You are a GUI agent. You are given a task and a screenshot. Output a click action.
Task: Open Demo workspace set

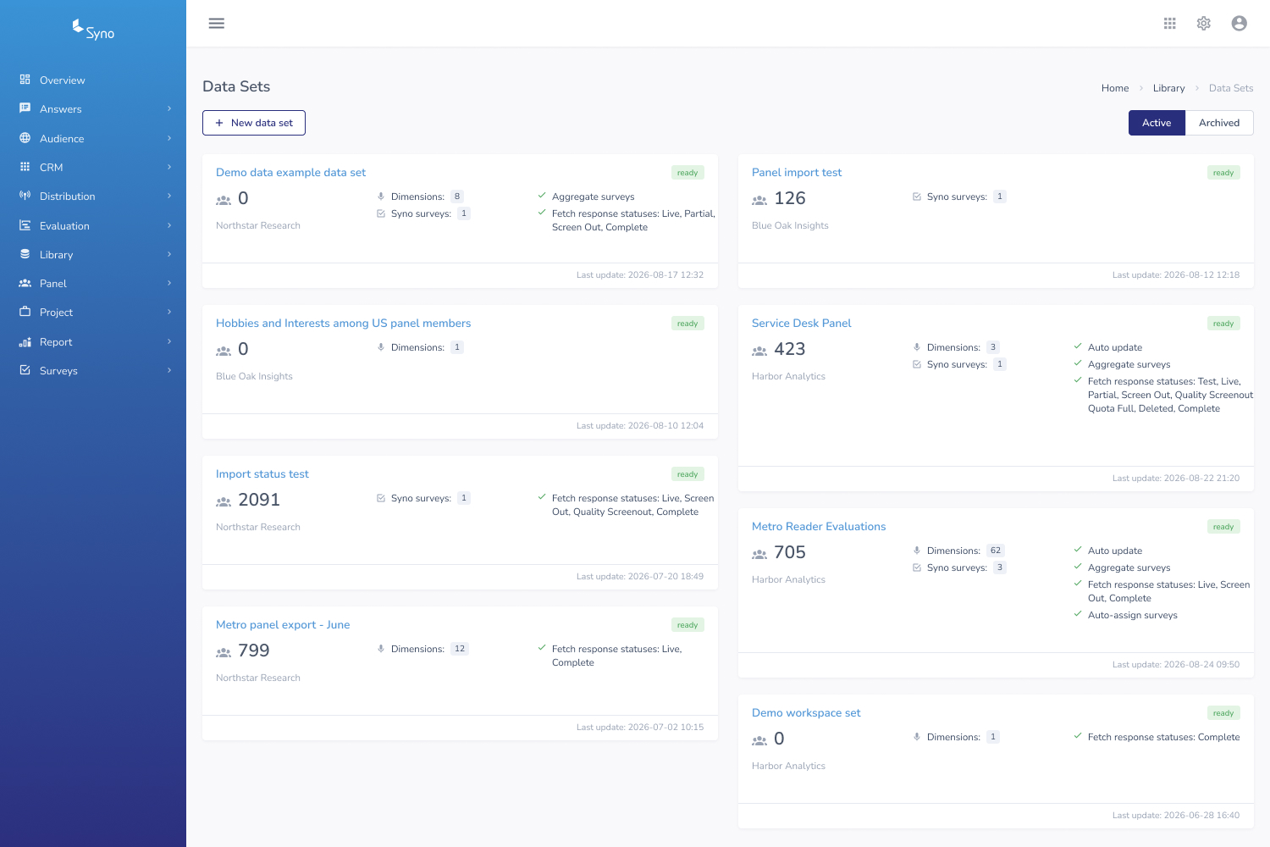tap(806, 712)
